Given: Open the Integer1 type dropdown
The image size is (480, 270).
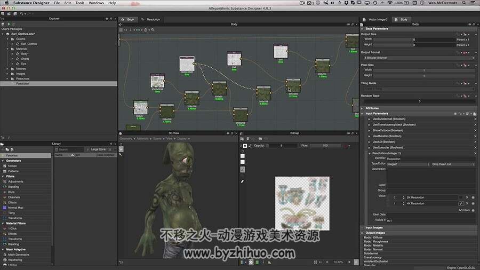Looking at the screenshot, I should point(408,164).
